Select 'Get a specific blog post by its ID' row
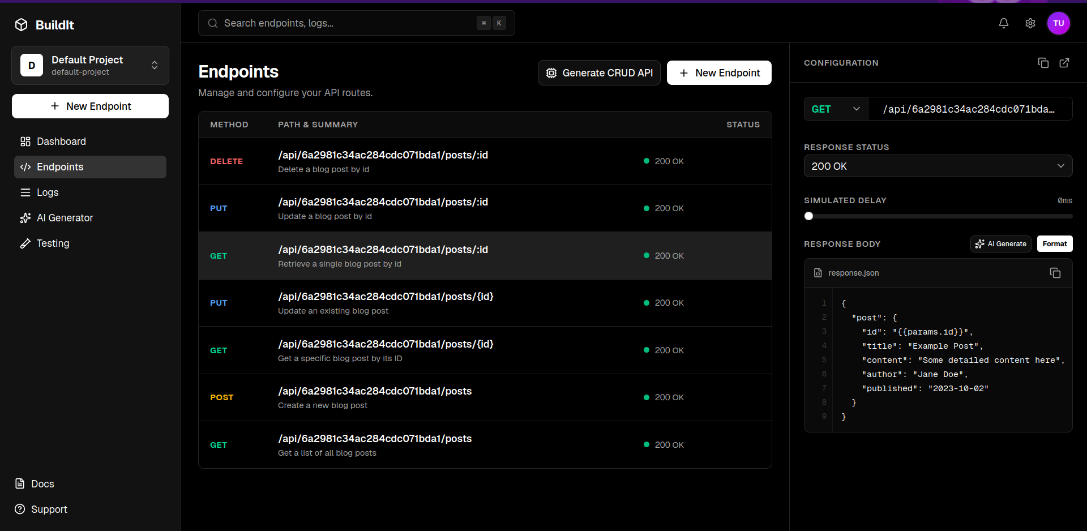This screenshot has height=531, width=1087. click(x=485, y=350)
